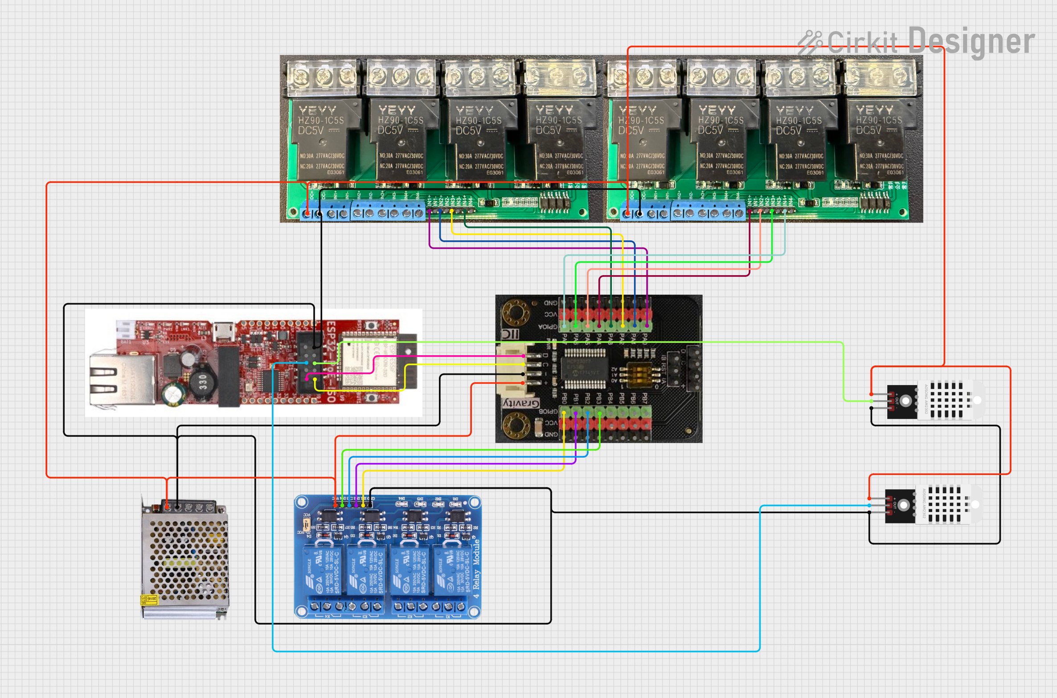Click the Cirkit Designer logo watermark
The image size is (1057, 698).
pos(916,41)
